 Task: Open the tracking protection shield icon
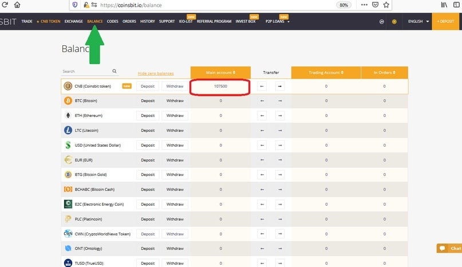75,5
